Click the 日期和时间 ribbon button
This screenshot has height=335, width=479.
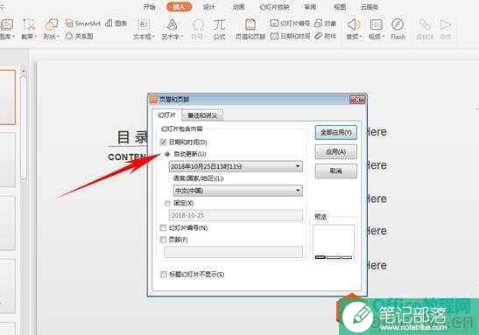(x=290, y=36)
